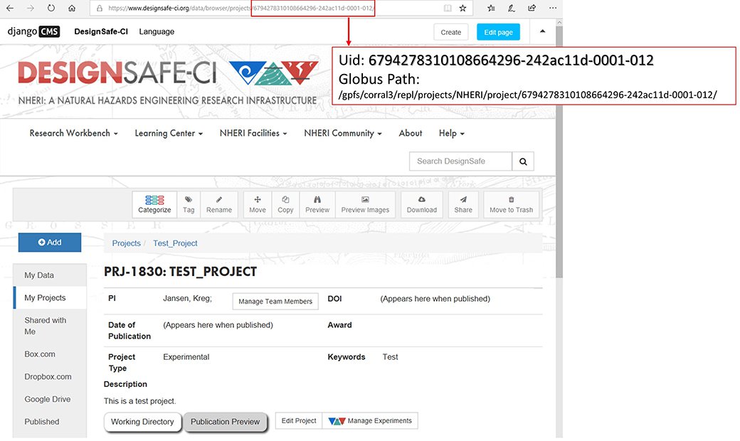Open Projects breadcrumb link
The width and height of the screenshot is (740, 441).
point(126,243)
